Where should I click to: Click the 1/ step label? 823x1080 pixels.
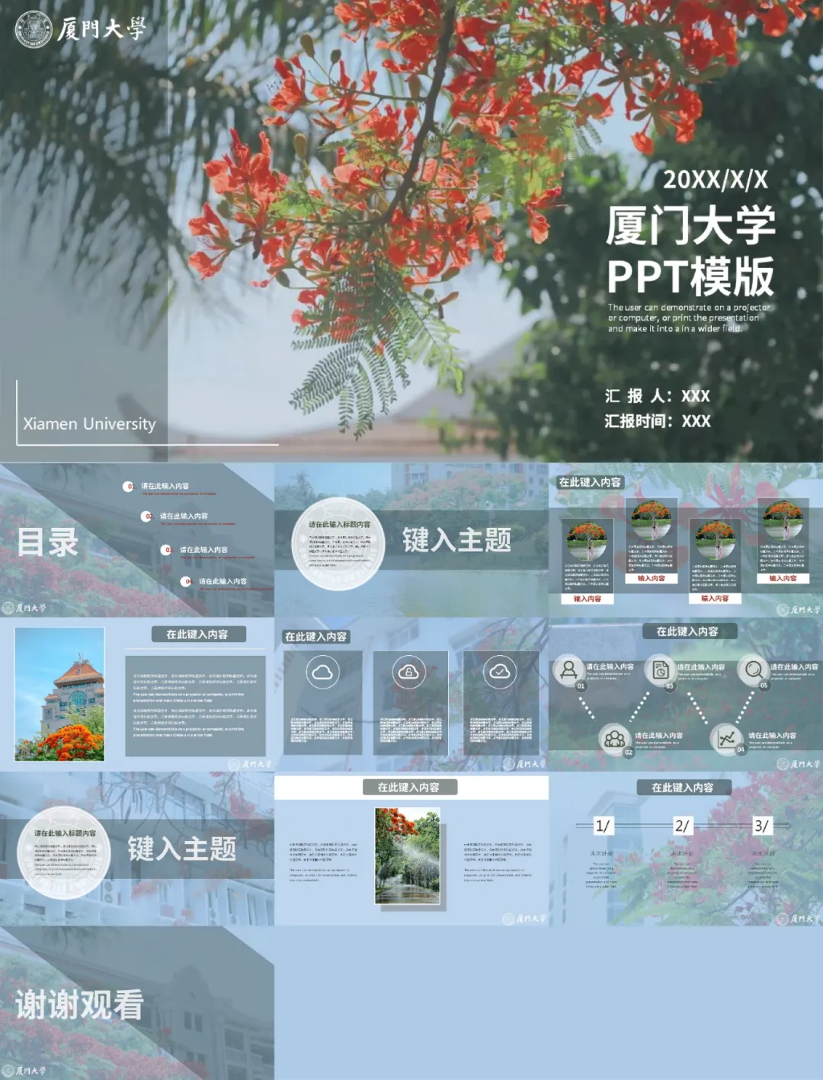[x=603, y=826]
